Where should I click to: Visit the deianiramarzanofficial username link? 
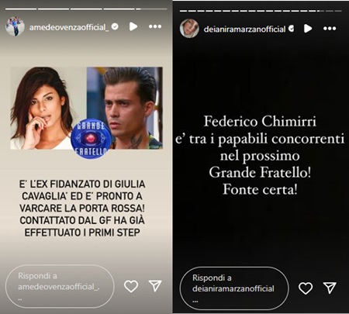(244, 29)
